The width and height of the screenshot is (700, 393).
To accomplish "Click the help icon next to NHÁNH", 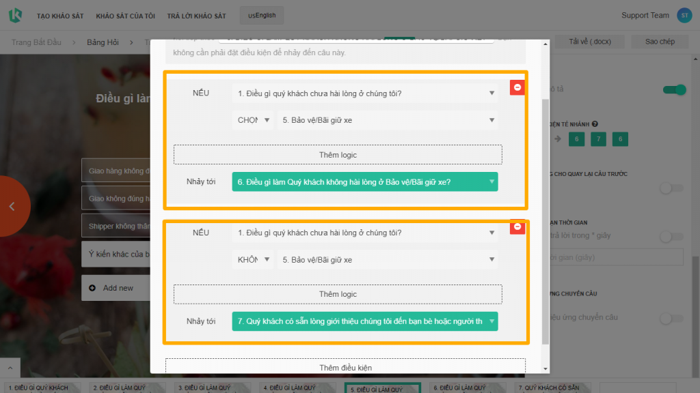I will [x=595, y=124].
